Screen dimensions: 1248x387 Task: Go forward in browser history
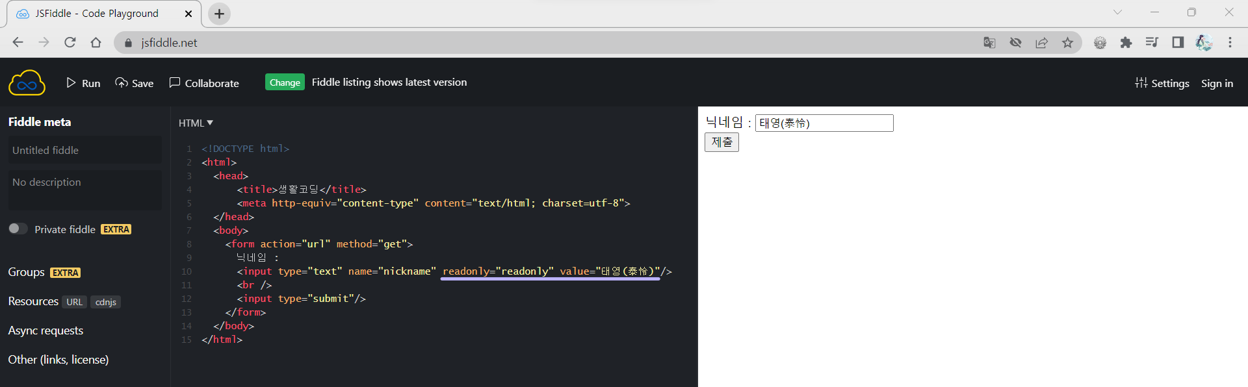tap(44, 42)
